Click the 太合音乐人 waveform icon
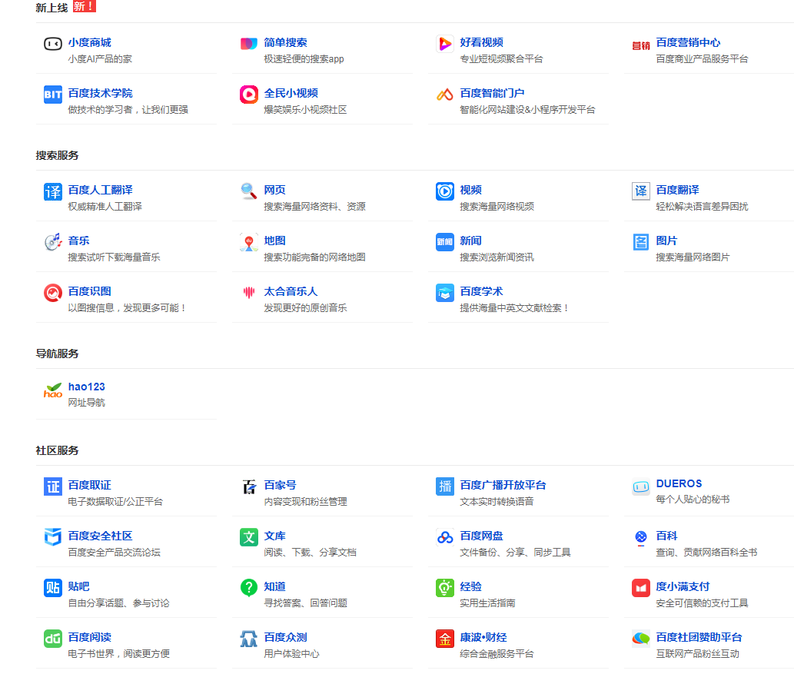This screenshot has width=794, height=674. tap(248, 292)
